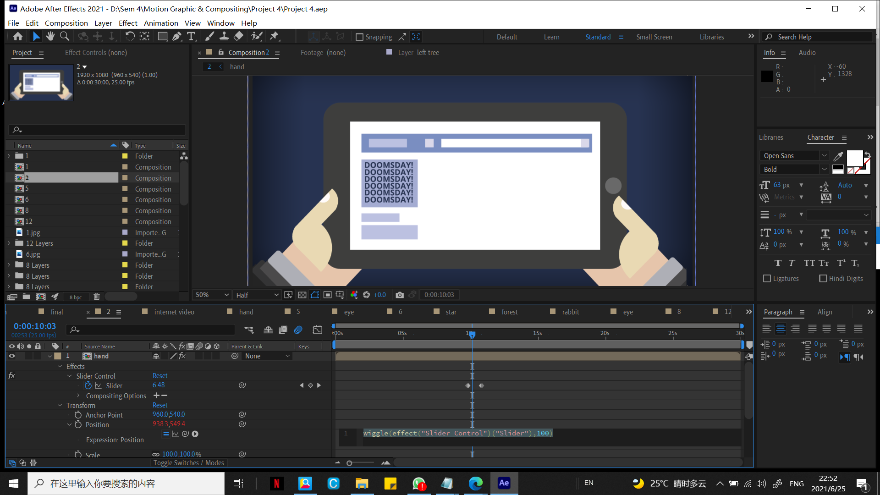Image resolution: width=880 pixels, height=495 pixels.
Task: Select the Brush tool
Action: pos(209,36)
